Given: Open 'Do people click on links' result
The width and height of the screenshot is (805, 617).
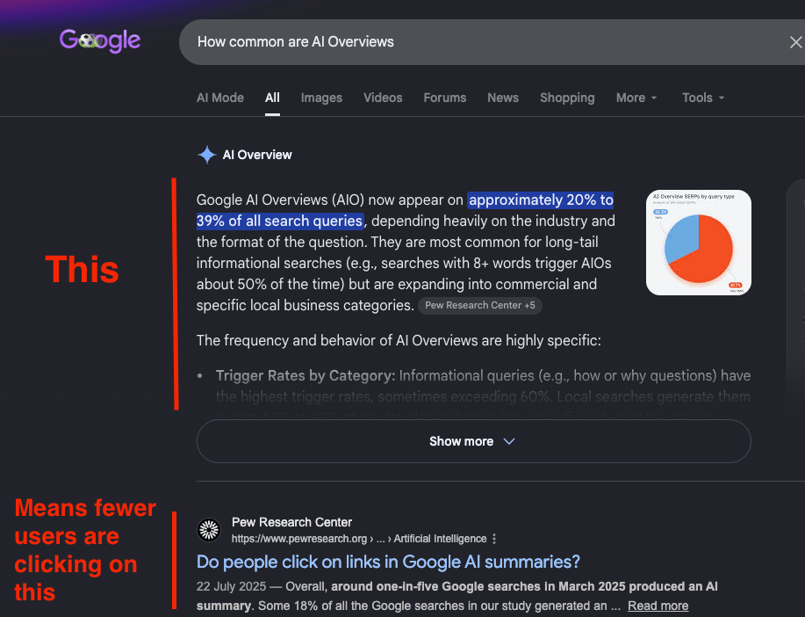Looking at the screenshot, I should 388,562.
